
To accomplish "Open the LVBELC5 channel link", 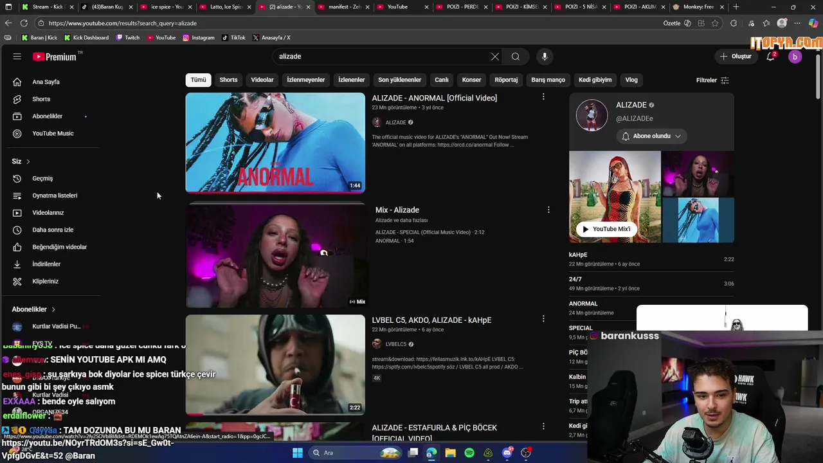I will point(395,344).
